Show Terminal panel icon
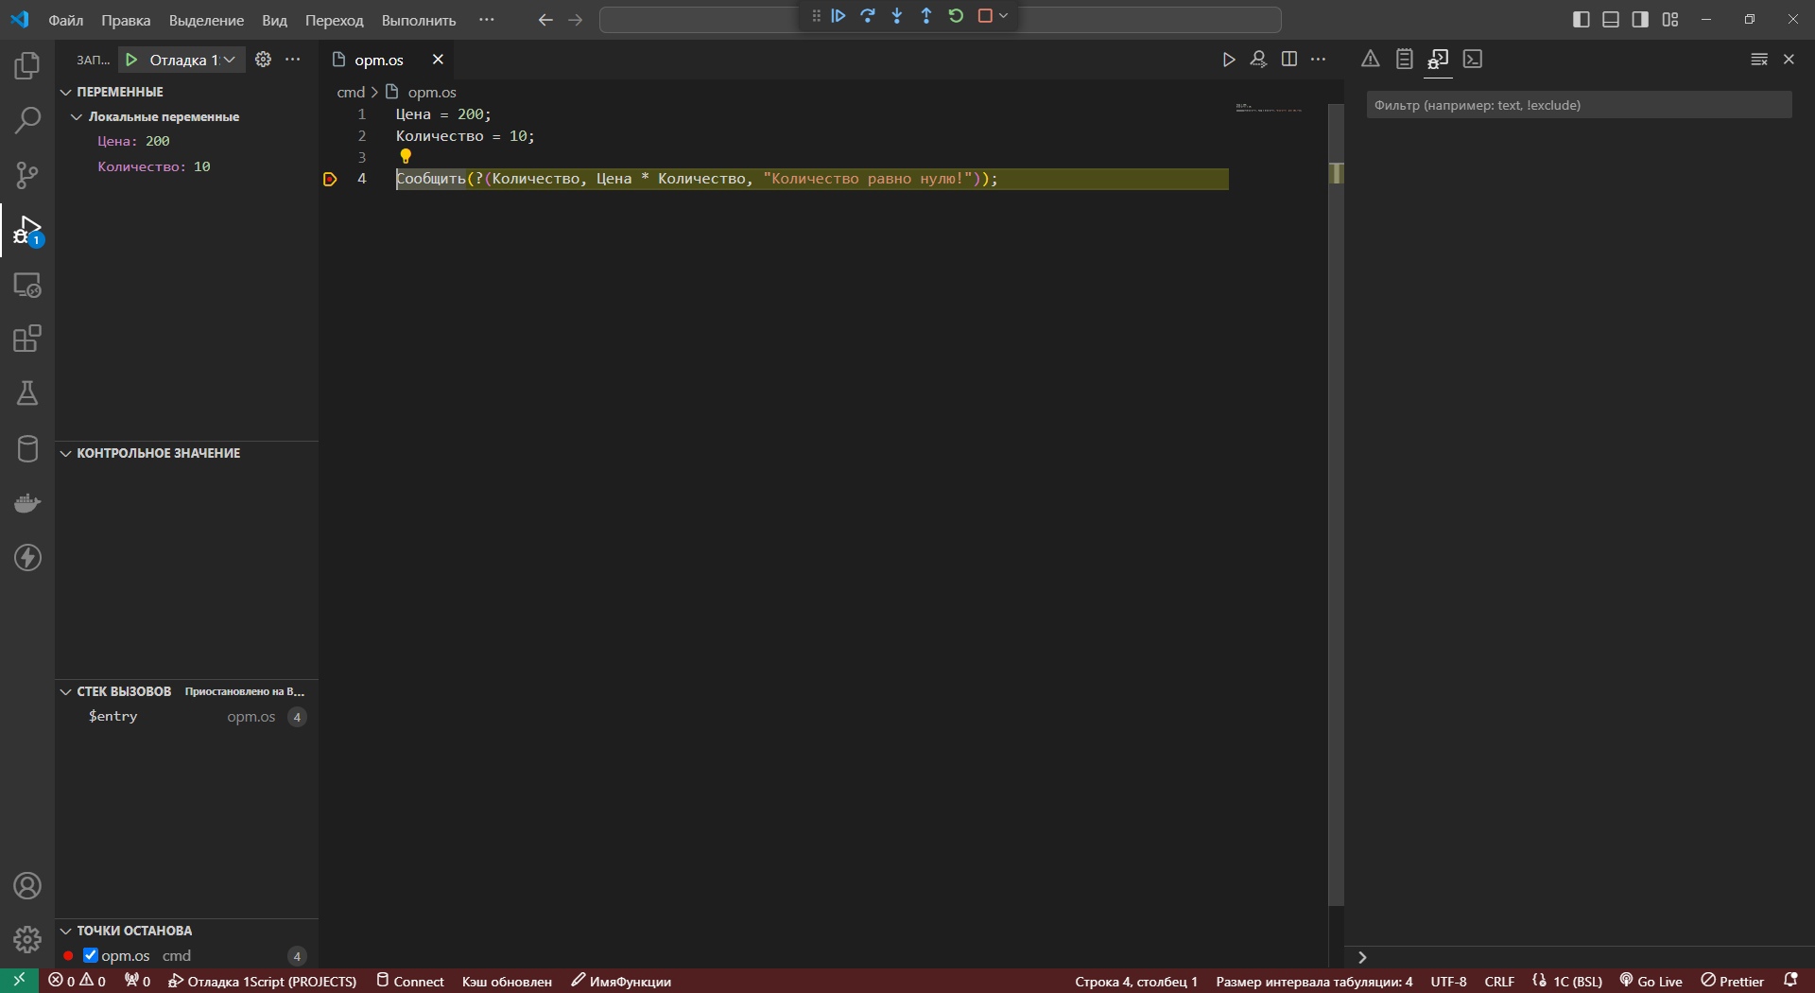Viewport: 1815px width, 993px height. pyautogui.click(x=1472, y=60)
